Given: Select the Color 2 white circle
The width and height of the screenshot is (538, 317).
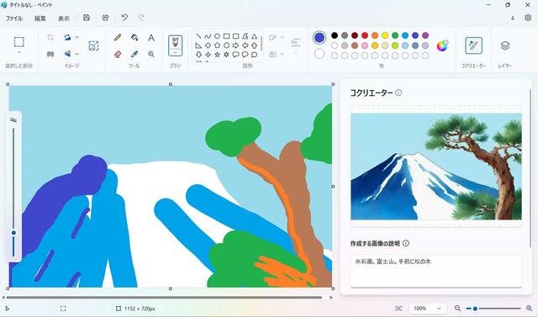Looking at the screenshot, I should point(319,54).
